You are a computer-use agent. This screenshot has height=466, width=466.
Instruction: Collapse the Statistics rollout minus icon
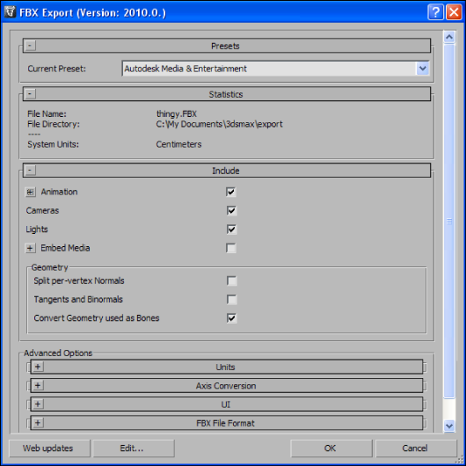point(30,94)
